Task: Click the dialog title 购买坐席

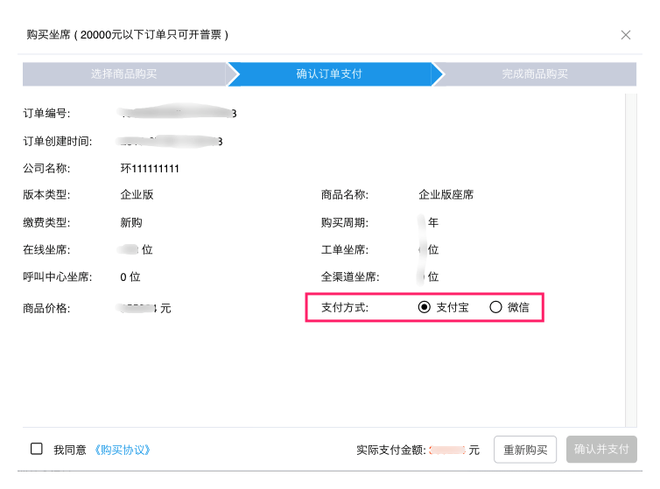Action: [49, 35]
